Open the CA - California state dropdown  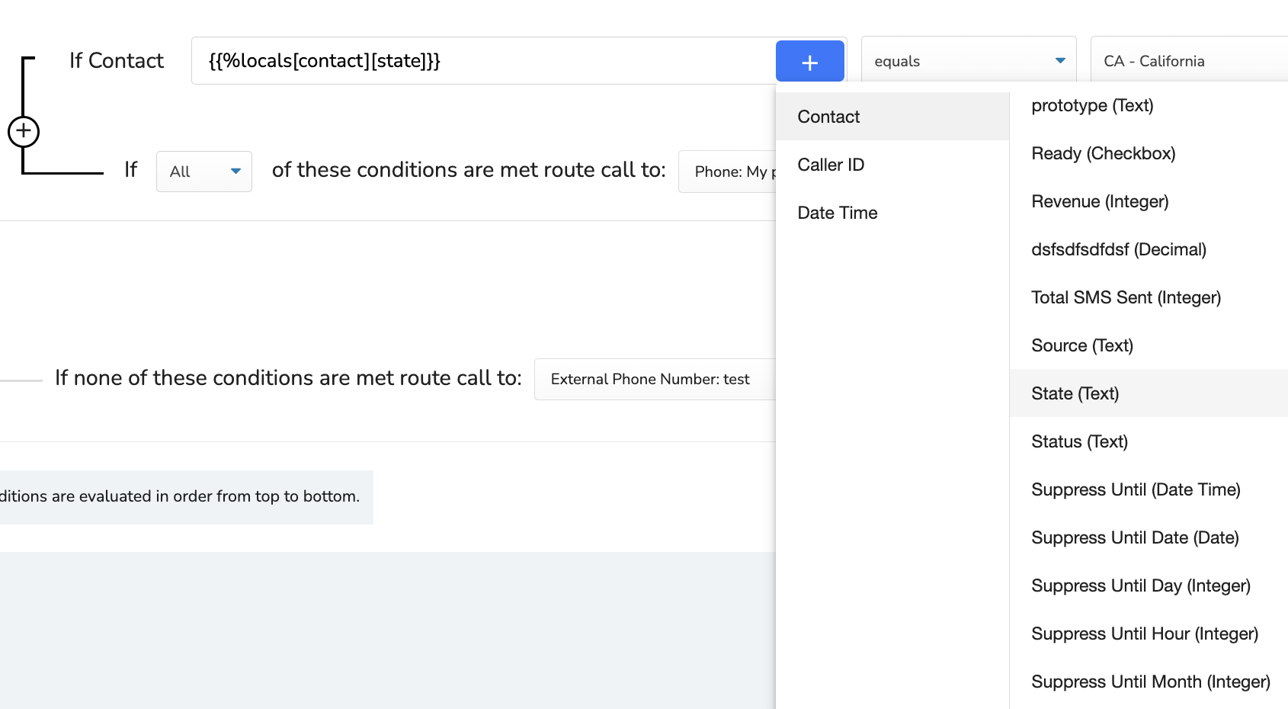1190,60
